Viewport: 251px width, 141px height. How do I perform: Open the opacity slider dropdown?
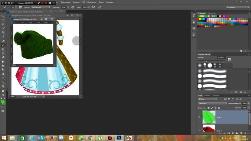(68, 7)
